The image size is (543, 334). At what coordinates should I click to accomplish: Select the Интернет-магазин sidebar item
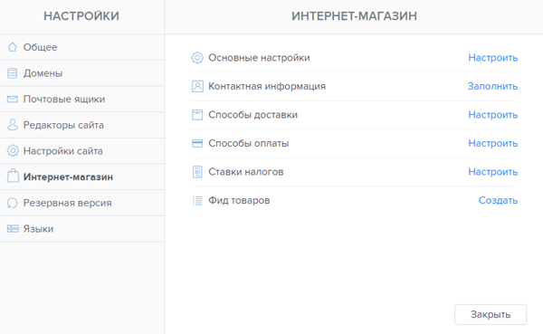click(x=82, y=177)
